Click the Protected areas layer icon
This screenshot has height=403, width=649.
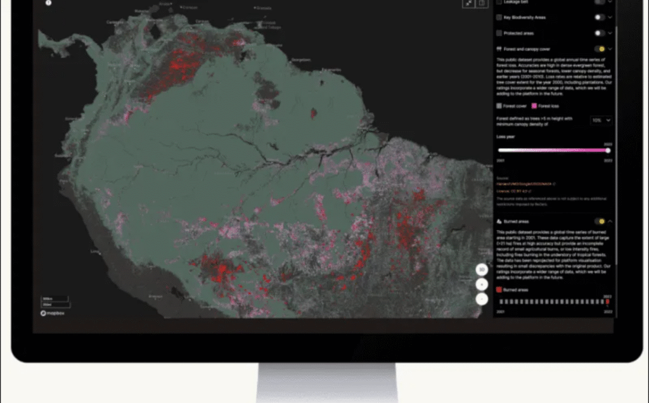click(499, 33)
